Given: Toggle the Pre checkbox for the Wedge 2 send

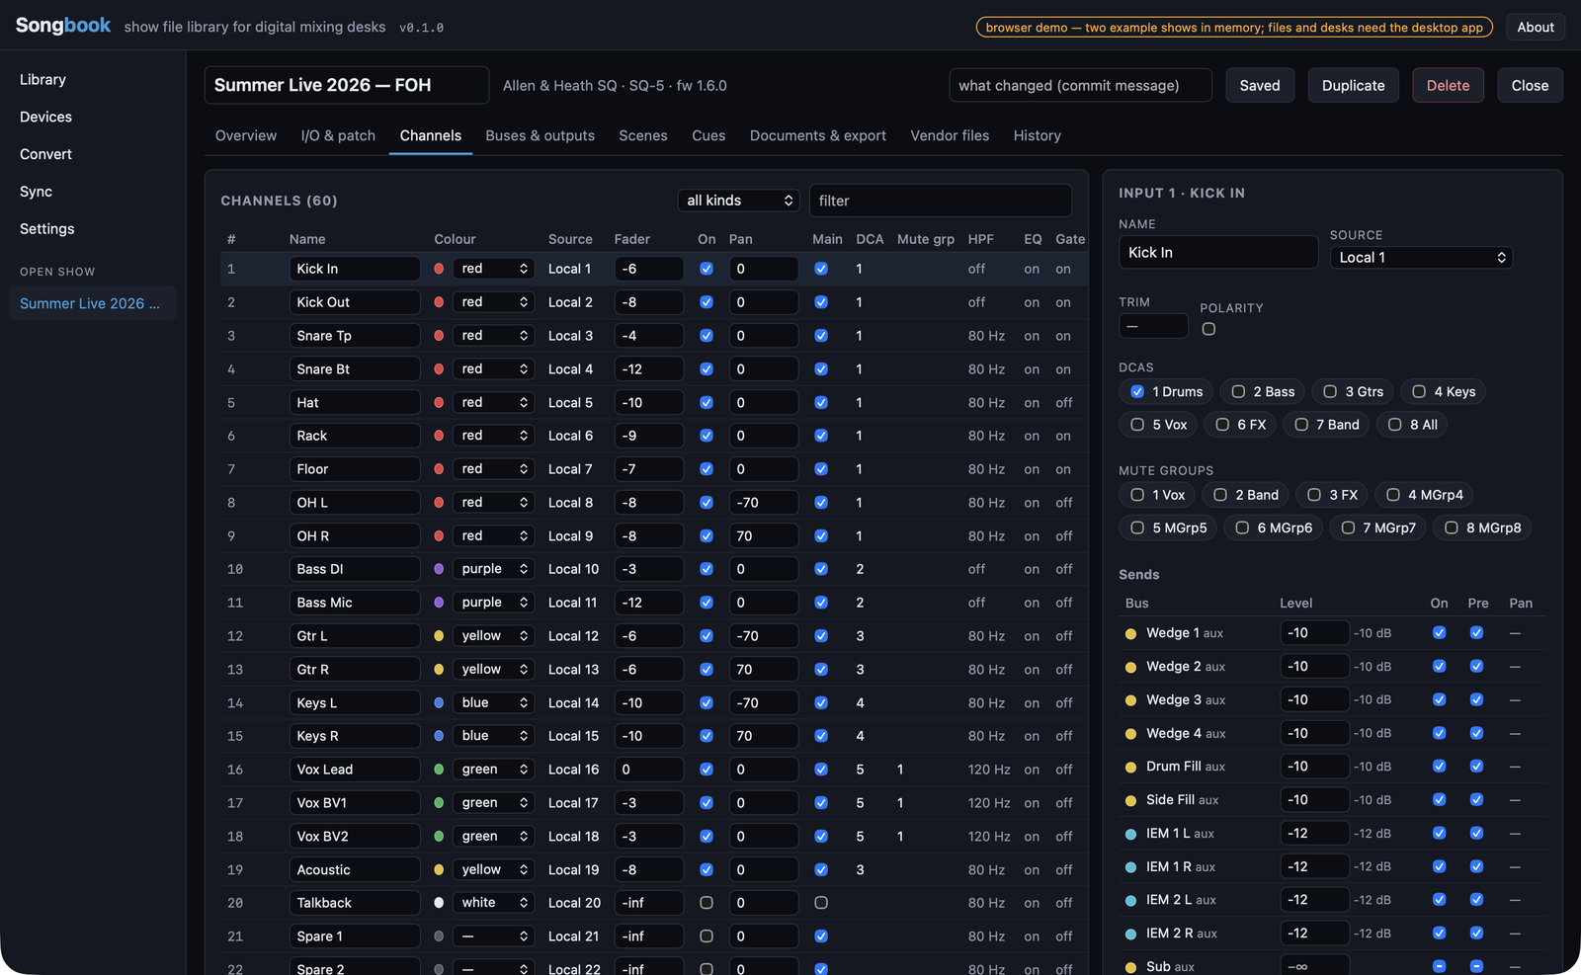Looking at the screenshot, I should pyautogui.click(x=1476, y=667).
